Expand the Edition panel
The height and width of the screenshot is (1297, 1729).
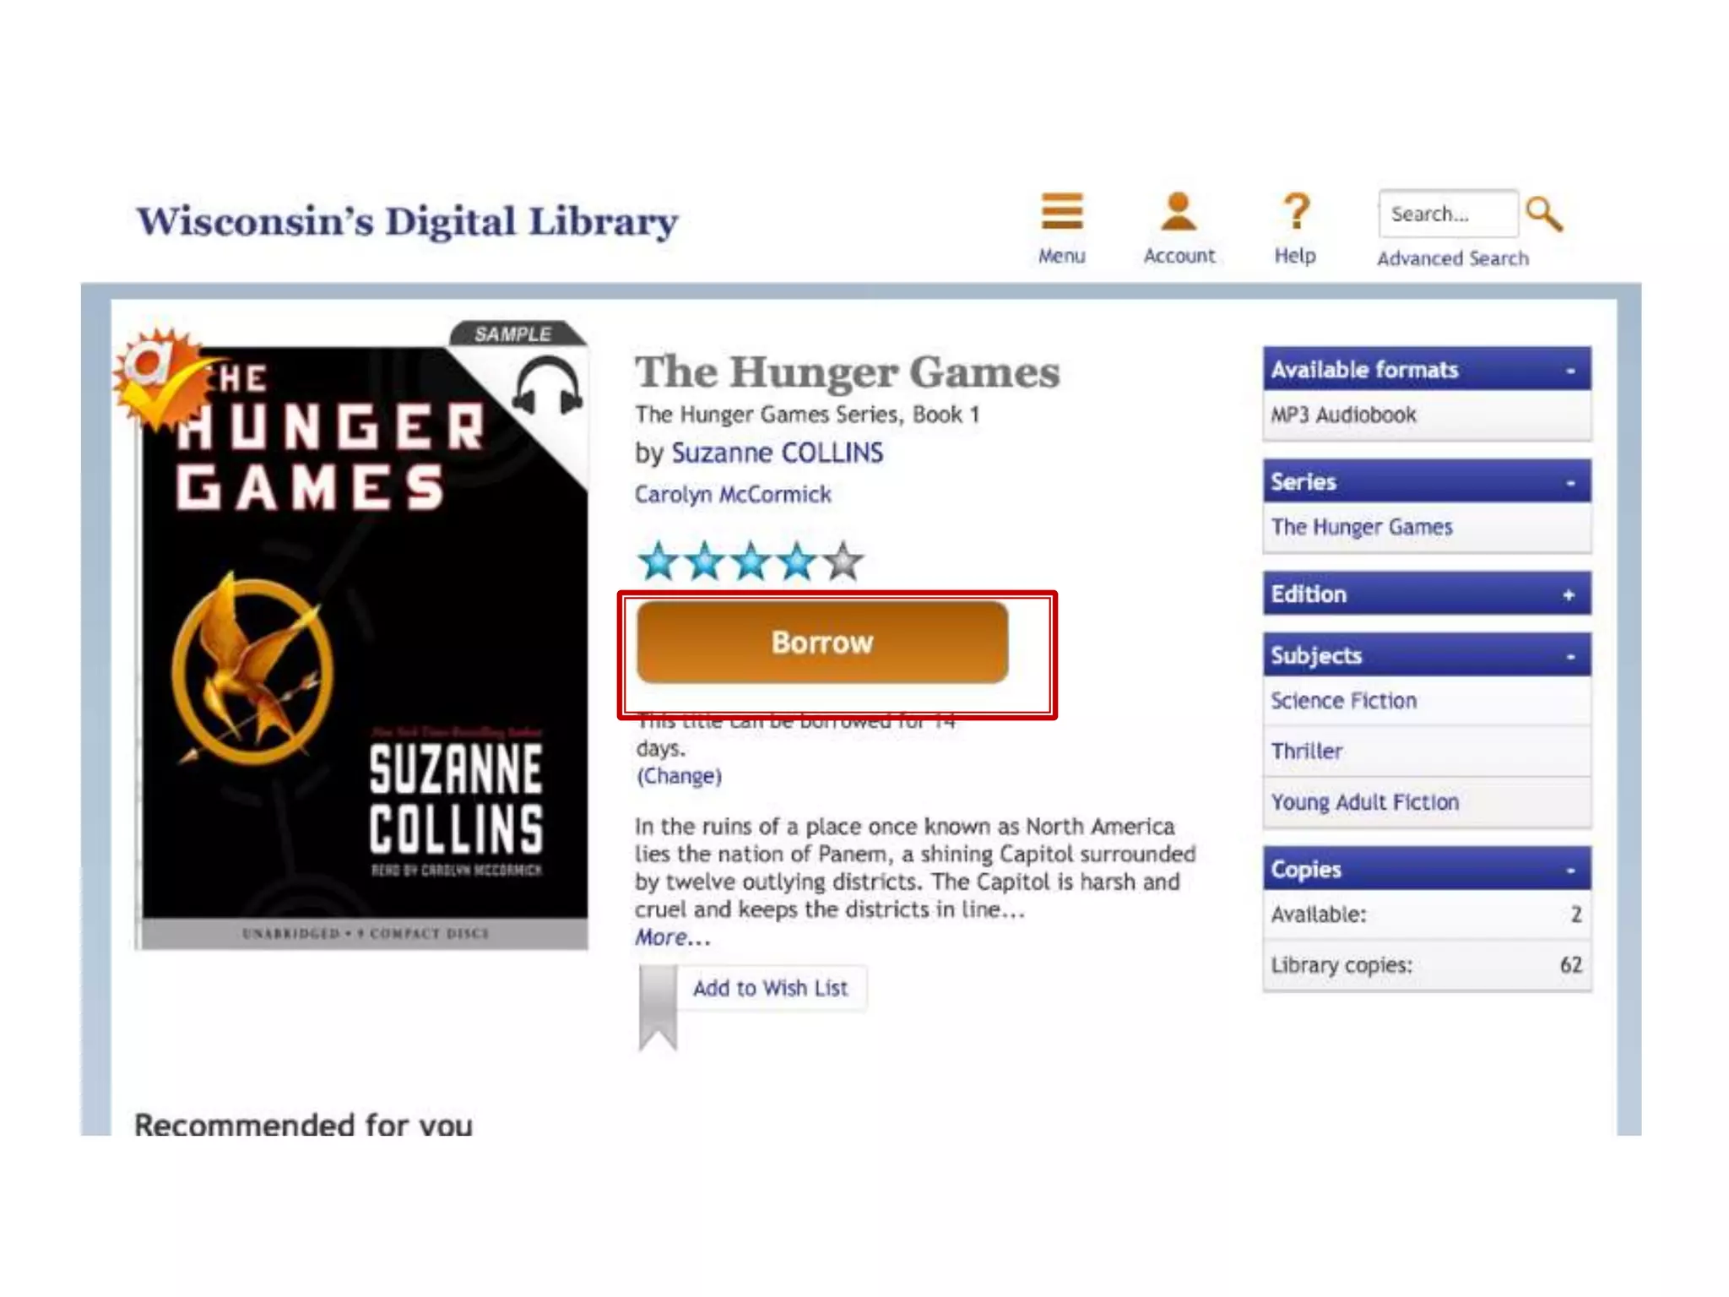tap(1569, 594)
